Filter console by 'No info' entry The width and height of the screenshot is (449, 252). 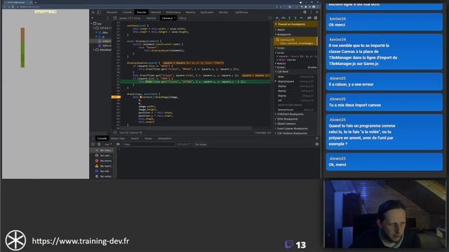click(103, 171)
